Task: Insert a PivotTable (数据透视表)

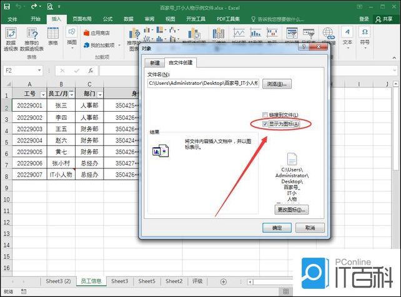Action: click(11, 39)
